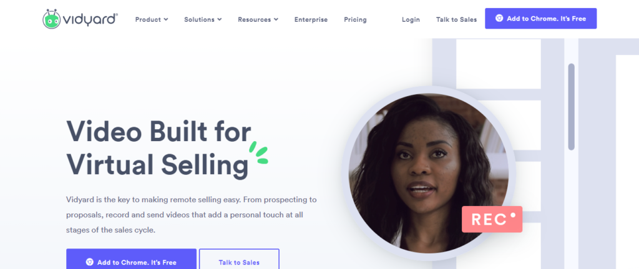
Task: Open the Pricing page
Action: coord(355,19)
